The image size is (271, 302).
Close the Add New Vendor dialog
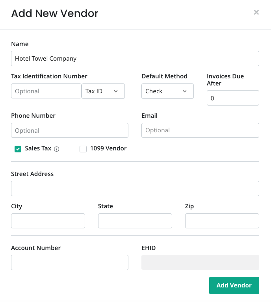click(x=256, y=12)
